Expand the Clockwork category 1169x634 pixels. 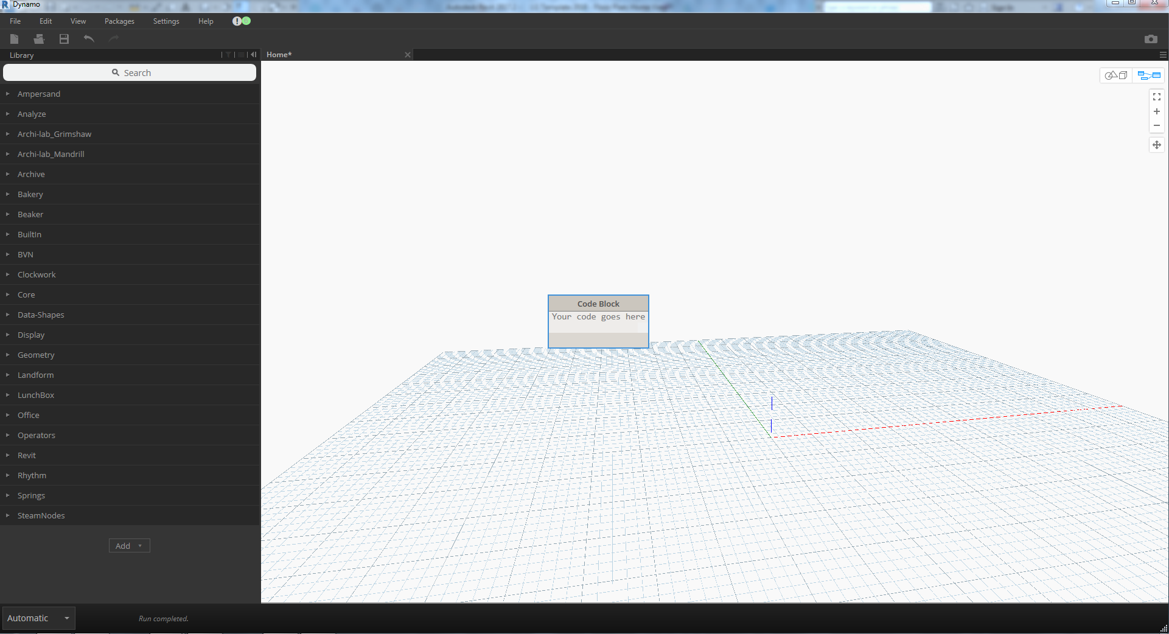tap(37, 274)
